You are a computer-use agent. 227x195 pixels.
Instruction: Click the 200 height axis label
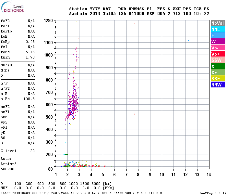[x=49, y=154]
